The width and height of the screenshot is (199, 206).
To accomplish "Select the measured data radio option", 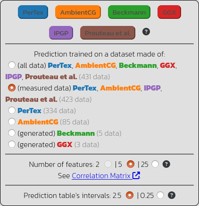I will click(x=12, y=88).
